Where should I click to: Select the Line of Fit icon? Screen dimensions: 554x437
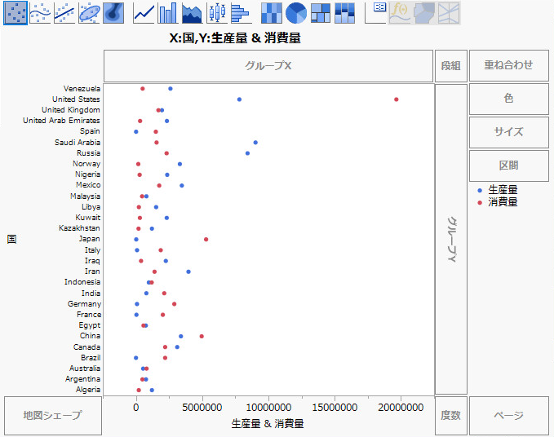[x=64, y=12]
